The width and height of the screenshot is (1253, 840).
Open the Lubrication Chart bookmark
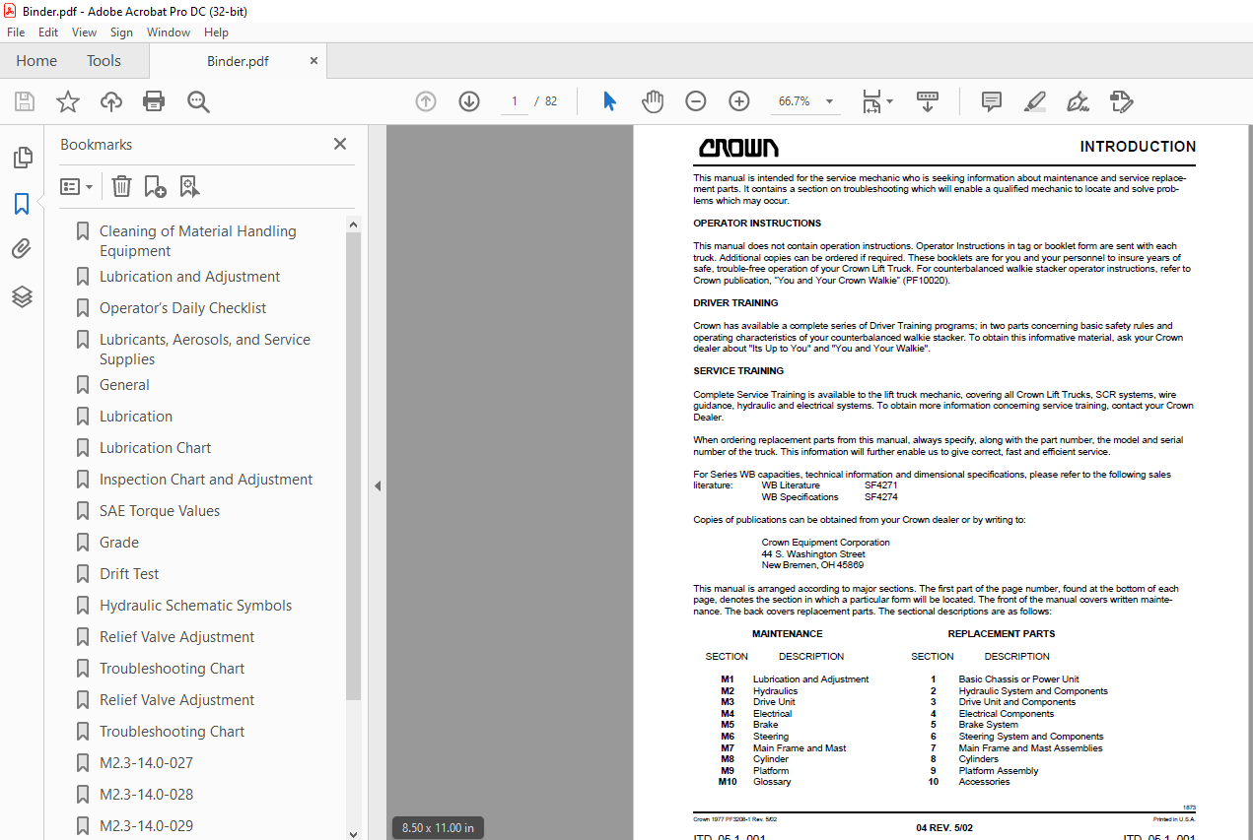coord(155,448)
